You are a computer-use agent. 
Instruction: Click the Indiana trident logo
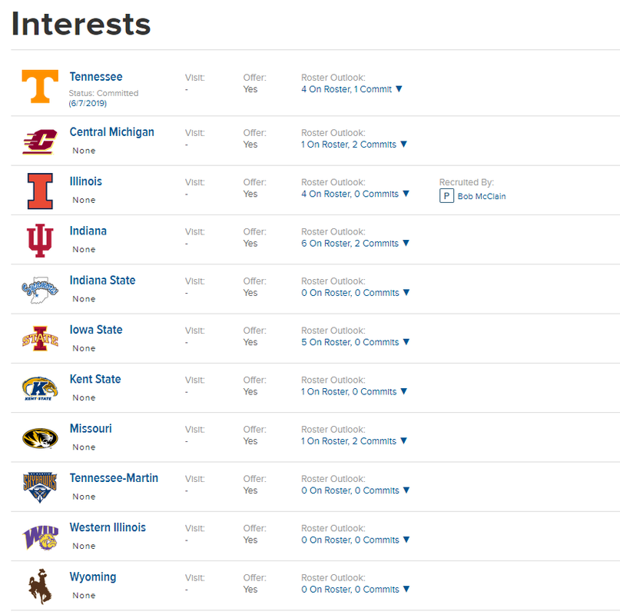click(40, 240)
